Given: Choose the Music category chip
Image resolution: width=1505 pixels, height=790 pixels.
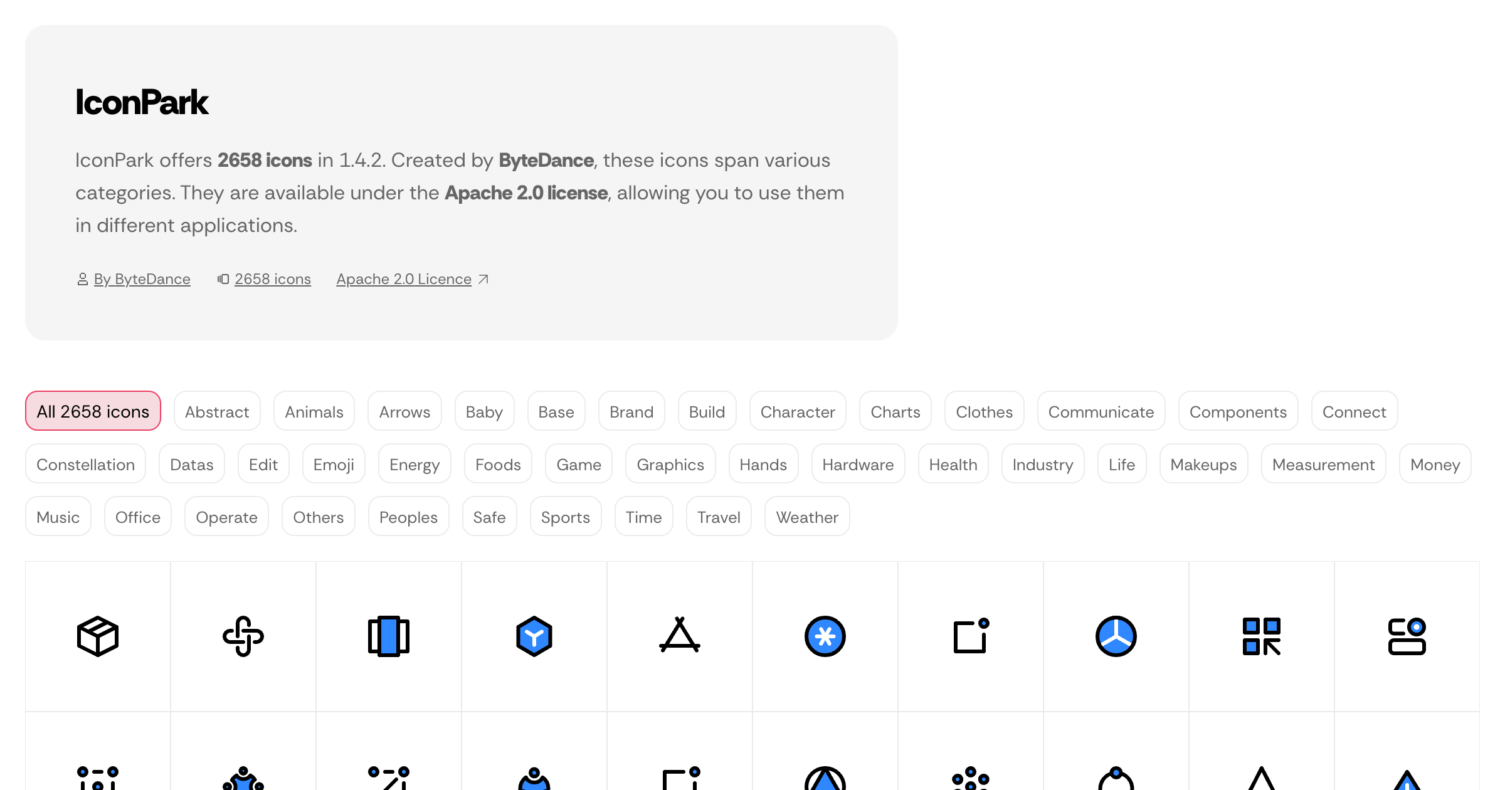Looking at the screenshot, I should pos(58,517).
